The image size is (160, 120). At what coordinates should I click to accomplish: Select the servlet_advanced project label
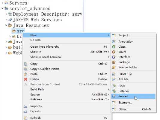(30, 9)
